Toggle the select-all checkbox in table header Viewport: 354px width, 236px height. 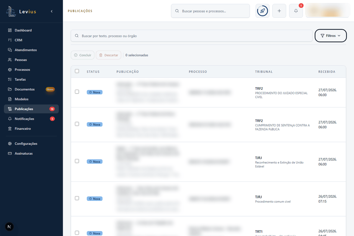pos(77,71)
